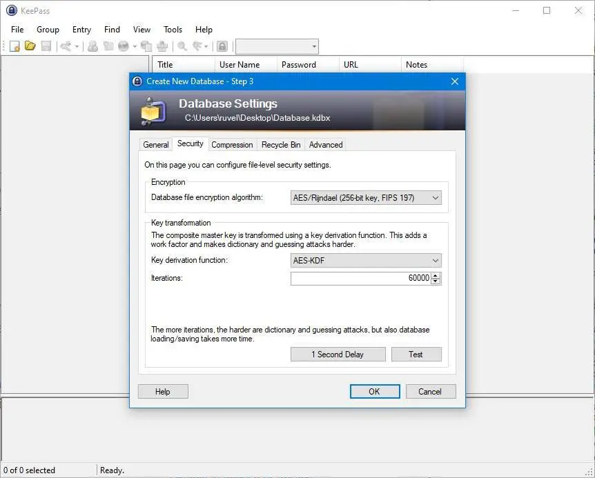
Task: Open the Group menu
Action: (x=48, y=30)
